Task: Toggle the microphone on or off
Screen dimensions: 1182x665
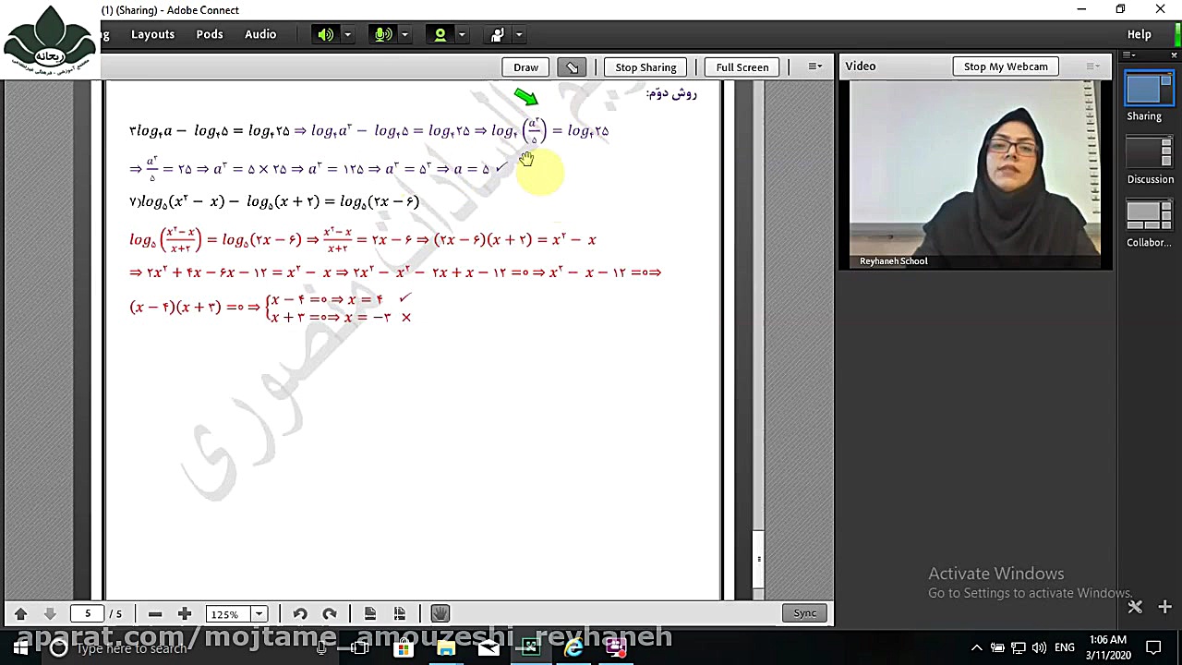Action: point(382,35)
